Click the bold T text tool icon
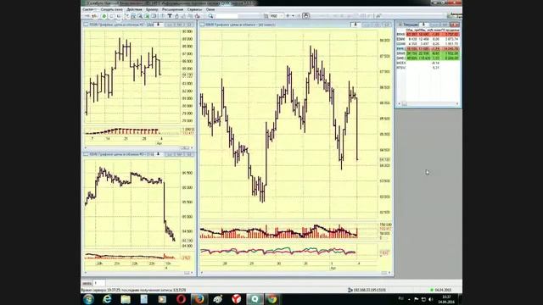The image size is (543, 305). 170,16
